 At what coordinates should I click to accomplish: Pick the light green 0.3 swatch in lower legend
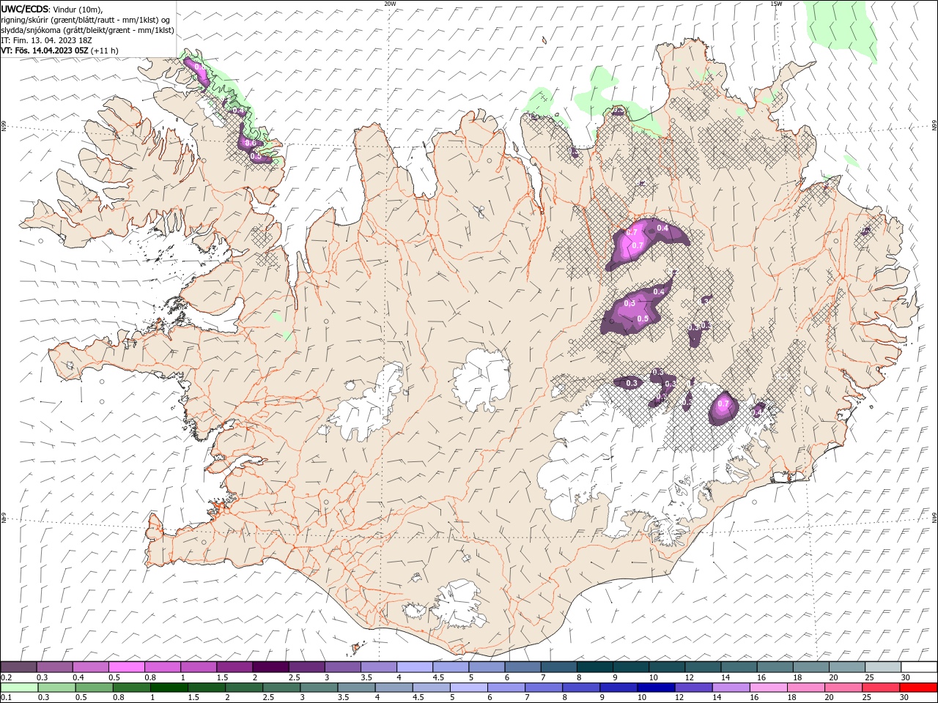click(56, 688)
